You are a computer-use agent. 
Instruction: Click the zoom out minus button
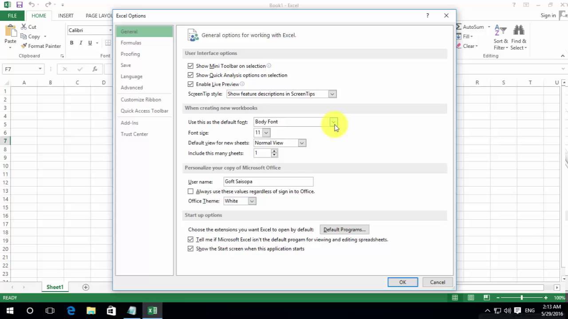(498, 298)
